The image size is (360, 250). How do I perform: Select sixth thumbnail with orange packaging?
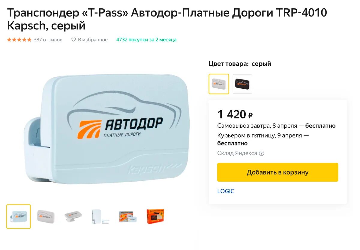click(155, 216)
